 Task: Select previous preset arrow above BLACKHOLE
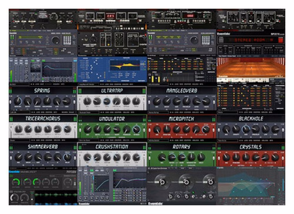[240, 112]
